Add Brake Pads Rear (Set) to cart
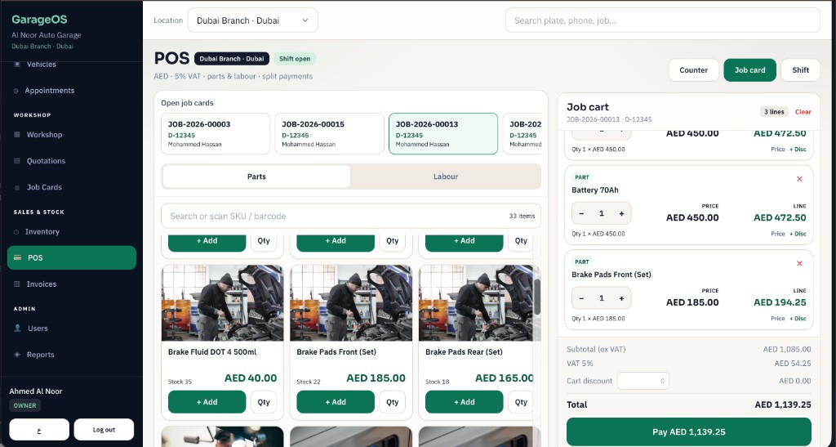Screen dimensions: 836x447 tap(464, 402)
